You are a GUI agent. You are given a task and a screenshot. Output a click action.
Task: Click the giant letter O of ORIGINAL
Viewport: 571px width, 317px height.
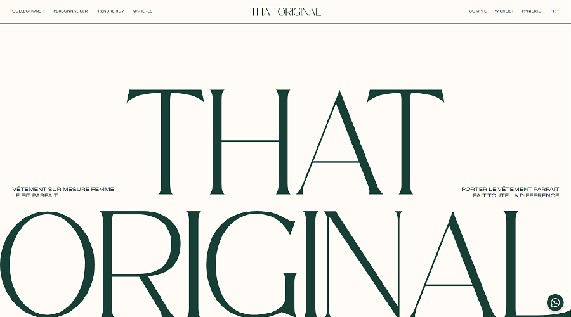coord(48,263)
